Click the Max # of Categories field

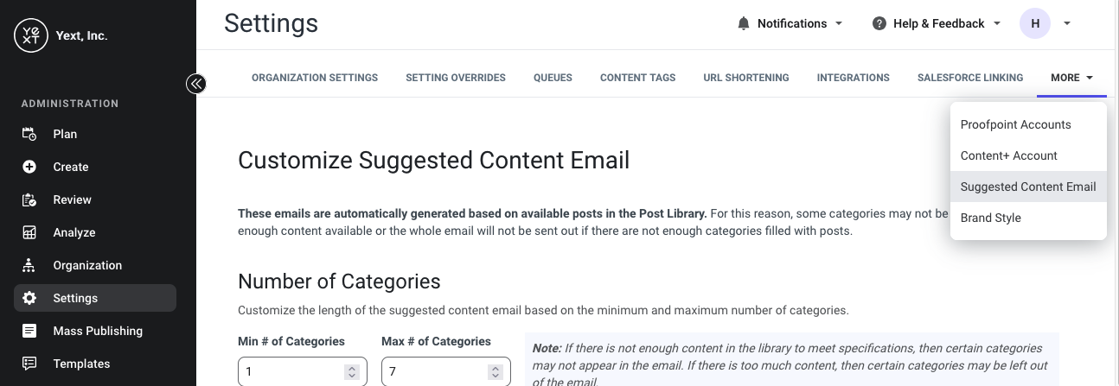click(446, 372)
